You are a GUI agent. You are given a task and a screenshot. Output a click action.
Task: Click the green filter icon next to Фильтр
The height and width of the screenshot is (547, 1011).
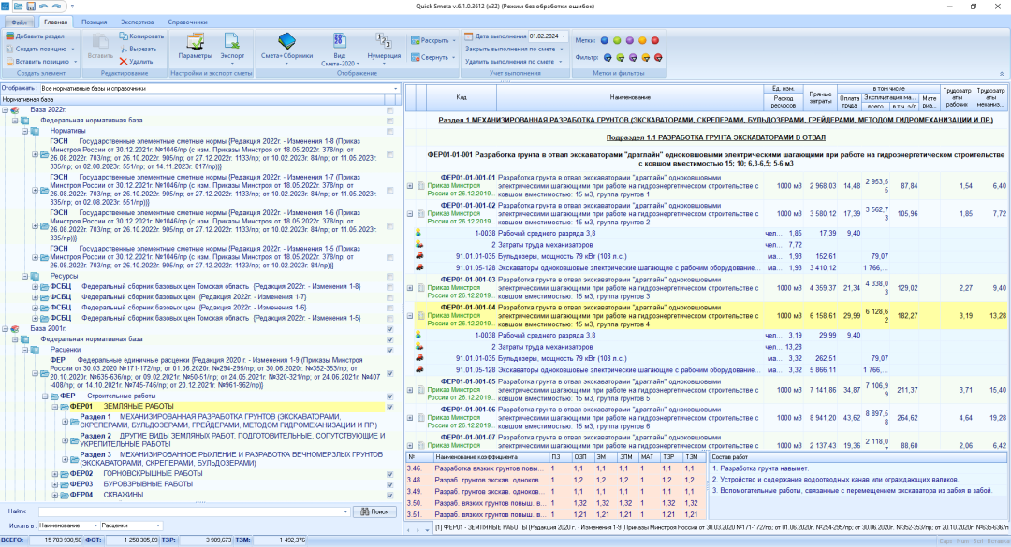click(x=621, y=57)
